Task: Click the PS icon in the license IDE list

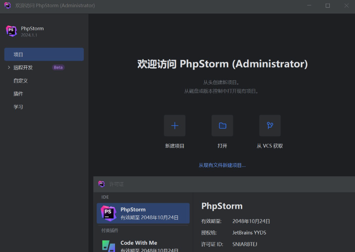Action: point(108,213)
